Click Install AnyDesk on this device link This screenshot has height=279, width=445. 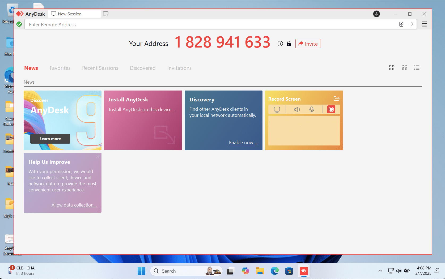[x=142, y=110]
